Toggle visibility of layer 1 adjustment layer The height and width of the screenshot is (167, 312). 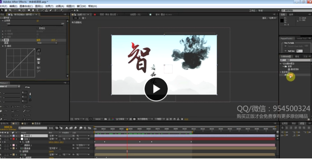pyautogui.click(x=1, y=136)
